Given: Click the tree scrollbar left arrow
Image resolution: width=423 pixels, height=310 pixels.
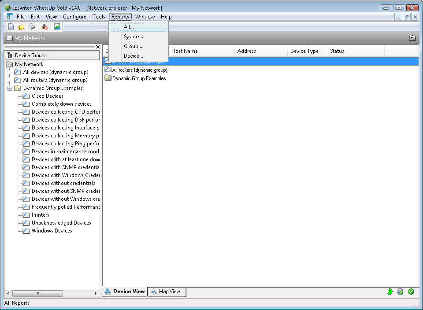Looking at the screenshot, I should click(8, 293).
